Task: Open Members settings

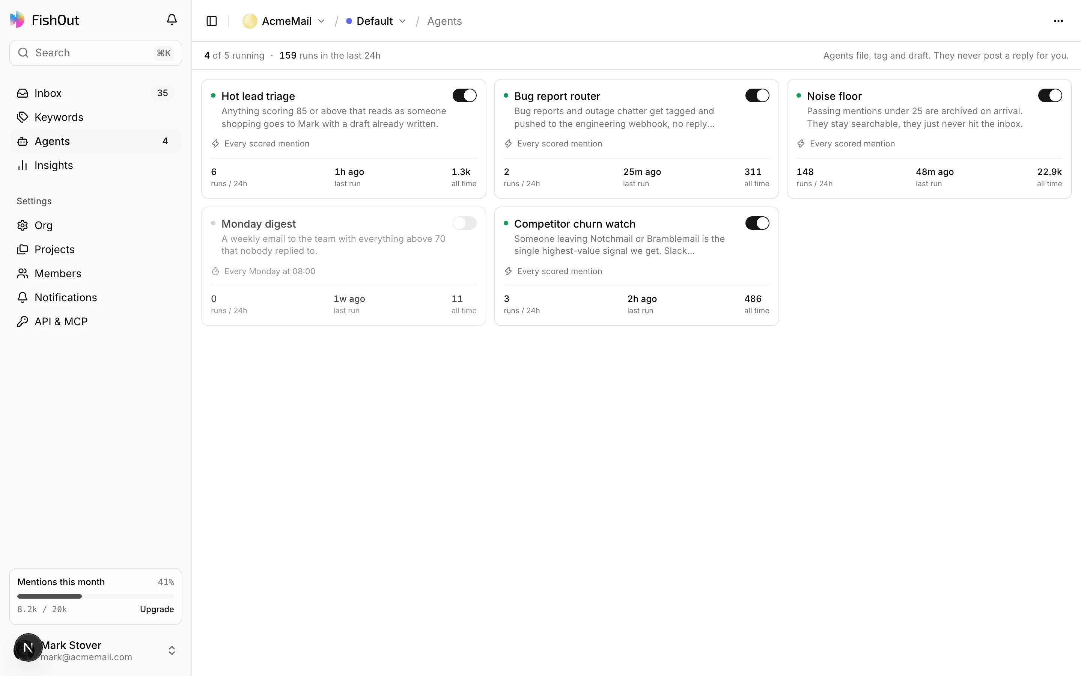Action: tap(96, 274)
